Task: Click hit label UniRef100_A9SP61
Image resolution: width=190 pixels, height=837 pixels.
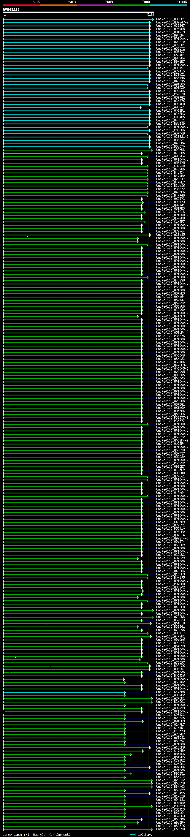Action: pyautogui.click(x=170, y=107)
